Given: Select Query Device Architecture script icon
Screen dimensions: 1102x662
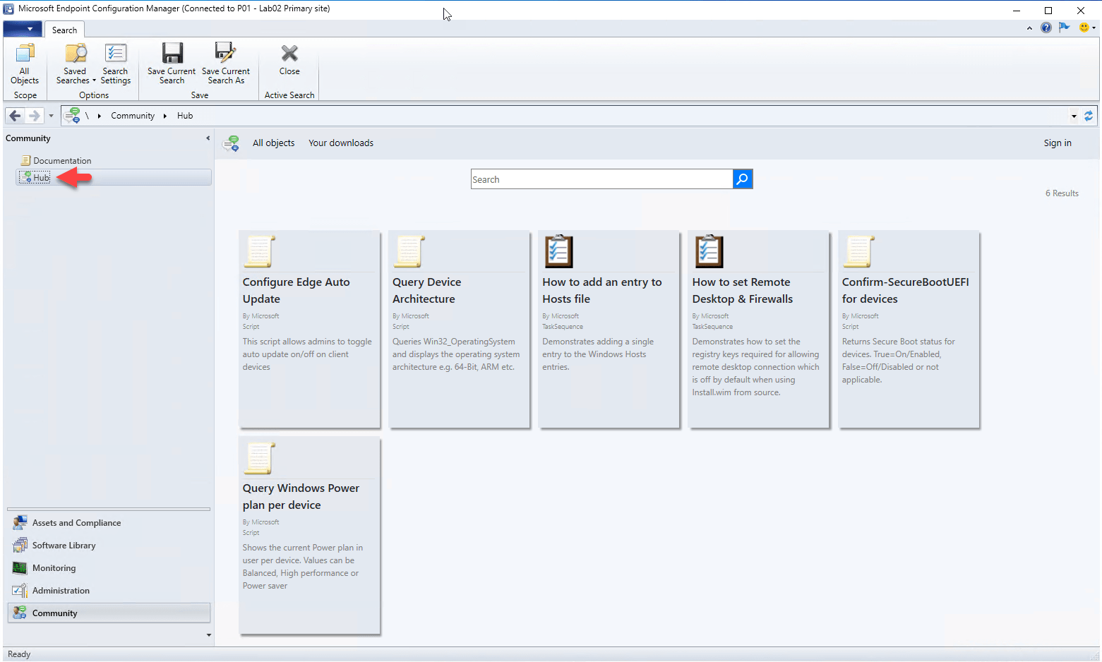Looking at the screenshot, I should 409,251.
